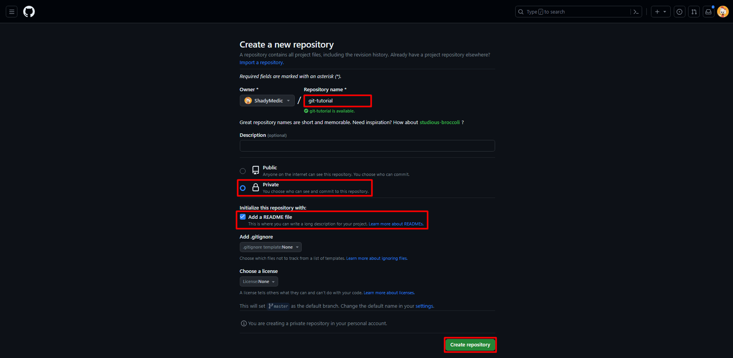
Task: Open the command palette icon
Action: point(636,12)
